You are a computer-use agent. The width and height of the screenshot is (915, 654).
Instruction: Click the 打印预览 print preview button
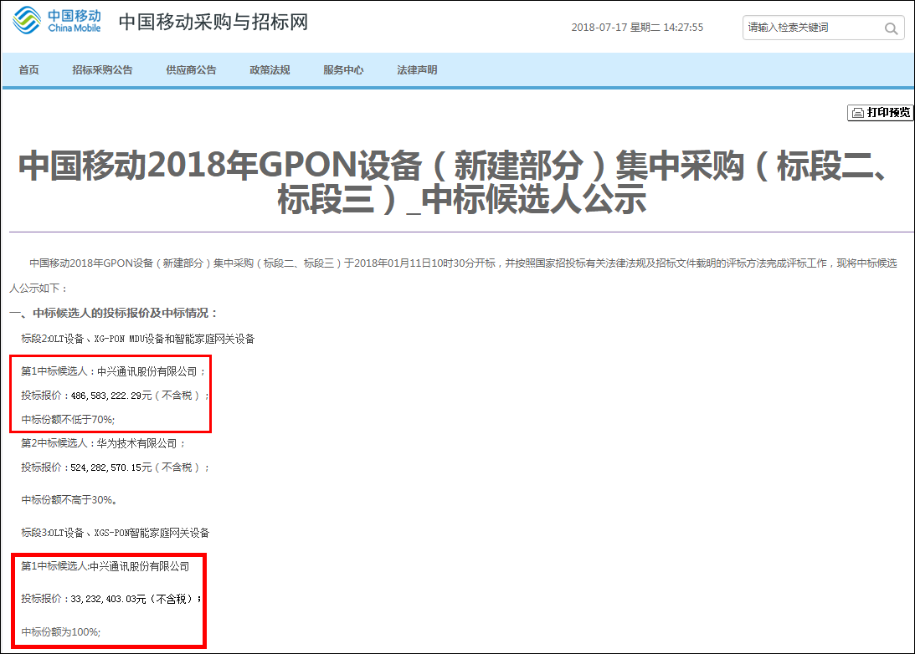[880, 113]
